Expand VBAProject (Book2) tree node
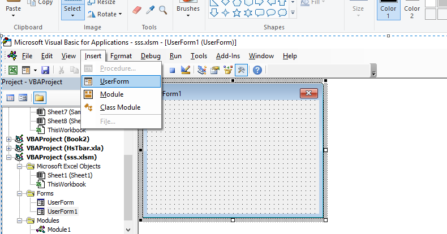The image size is (447, 234). 8,139
